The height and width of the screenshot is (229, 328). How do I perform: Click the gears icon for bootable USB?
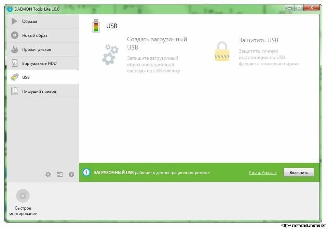[110, 54]
